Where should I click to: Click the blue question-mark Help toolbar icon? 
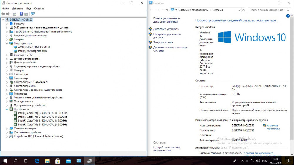[21, 14]
